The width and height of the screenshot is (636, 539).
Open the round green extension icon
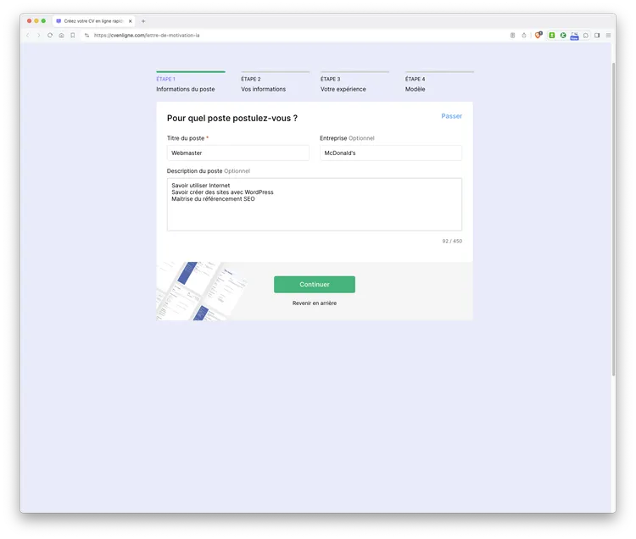coord(563,36)
